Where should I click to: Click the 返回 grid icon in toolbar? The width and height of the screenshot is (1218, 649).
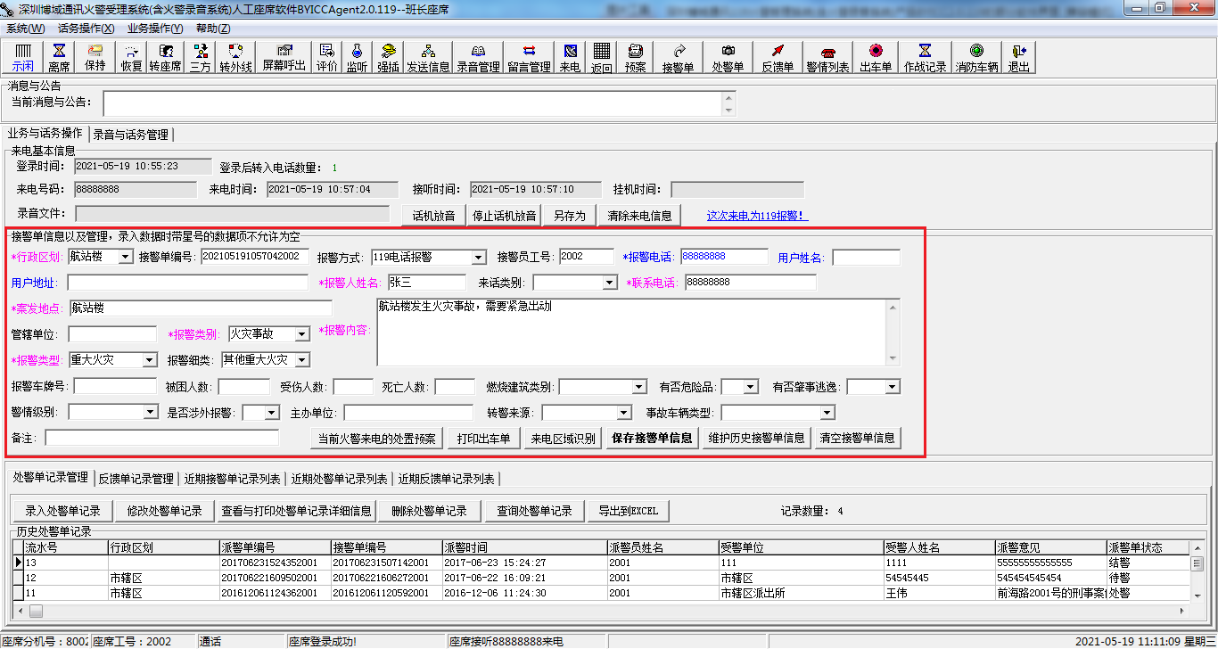[602, 58]
